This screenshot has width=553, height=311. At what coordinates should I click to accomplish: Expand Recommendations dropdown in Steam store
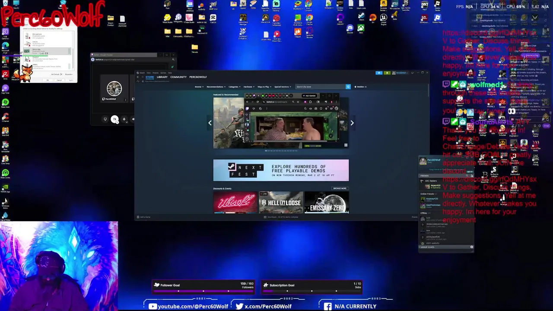pyautogui.click(x=216, y=87)
